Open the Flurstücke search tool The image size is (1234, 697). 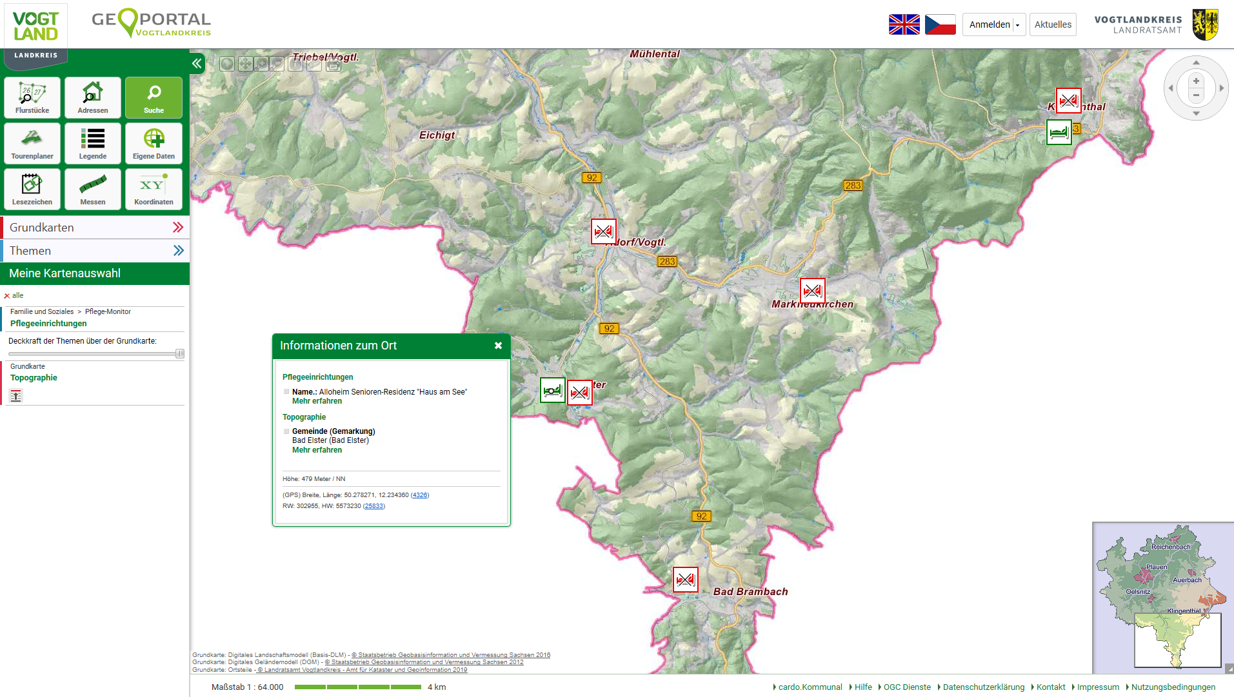coord(32,97)
